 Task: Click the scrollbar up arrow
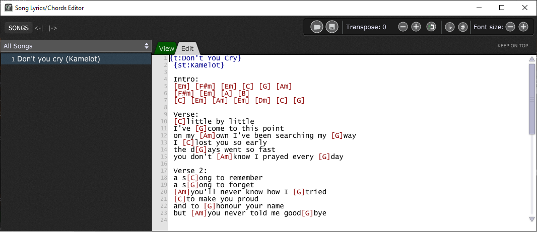[532, 59]
